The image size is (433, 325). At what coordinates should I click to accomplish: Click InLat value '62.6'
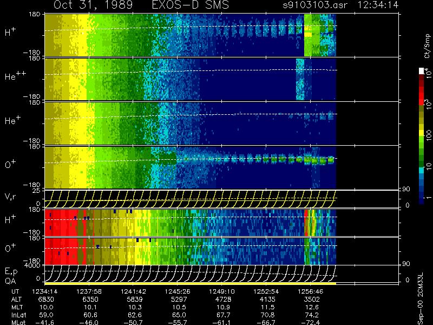[135, 315]
